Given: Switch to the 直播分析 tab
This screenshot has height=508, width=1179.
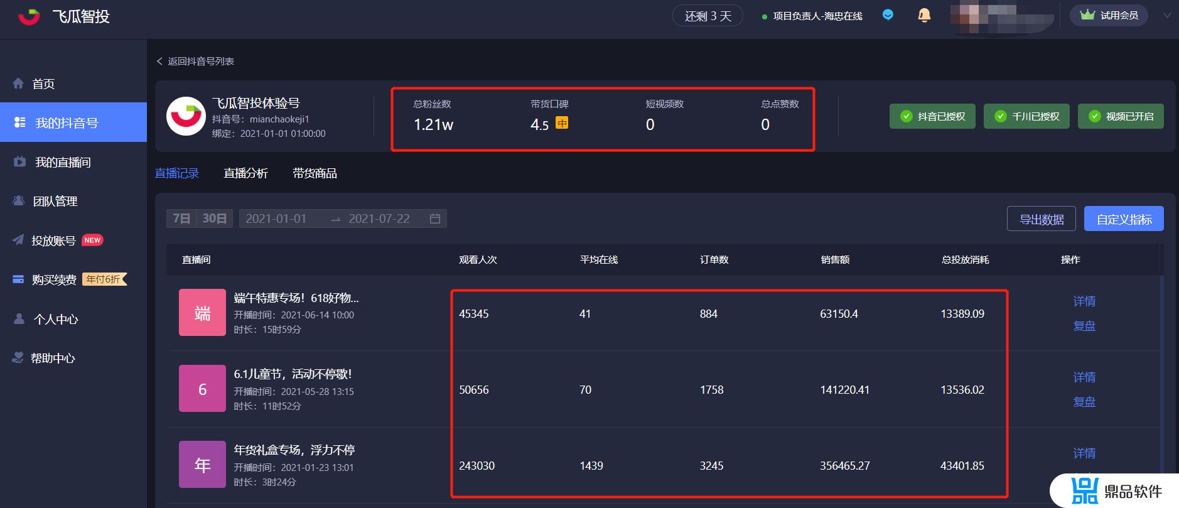Looking at the screenshot, I should [245, 173].
